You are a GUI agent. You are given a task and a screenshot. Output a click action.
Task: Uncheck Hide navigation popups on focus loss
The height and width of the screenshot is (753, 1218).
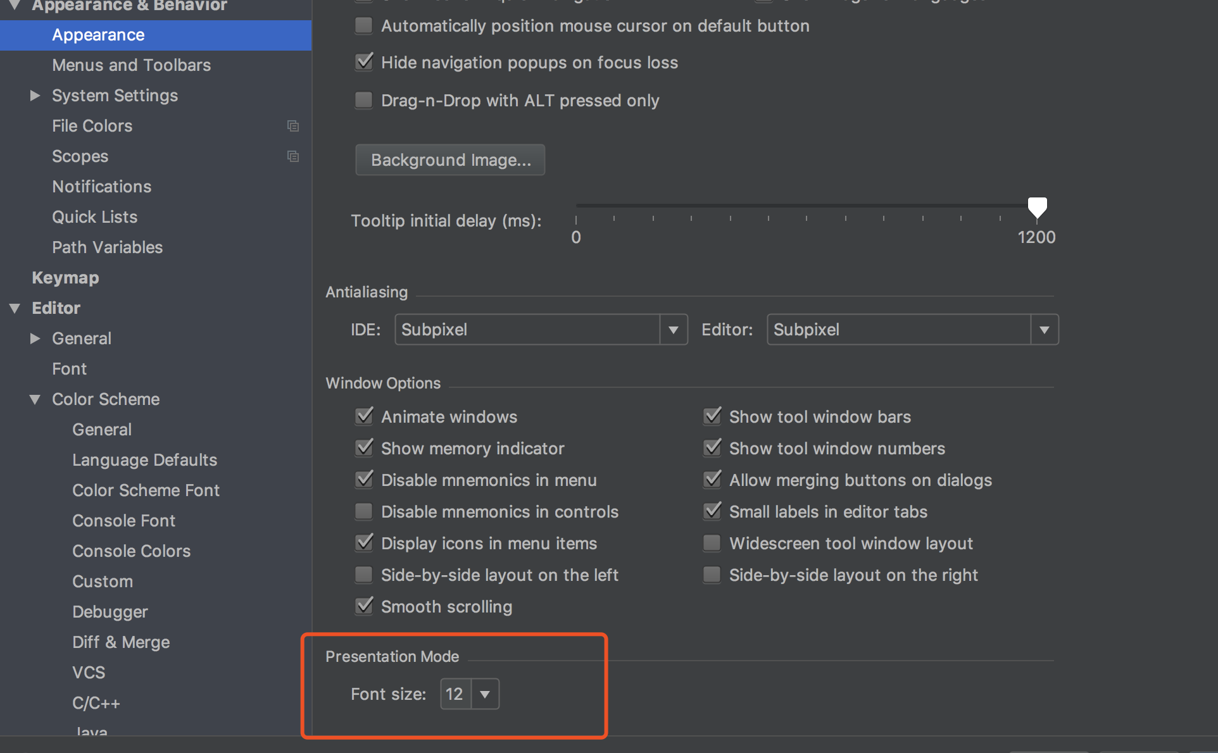tap(364, 62)
